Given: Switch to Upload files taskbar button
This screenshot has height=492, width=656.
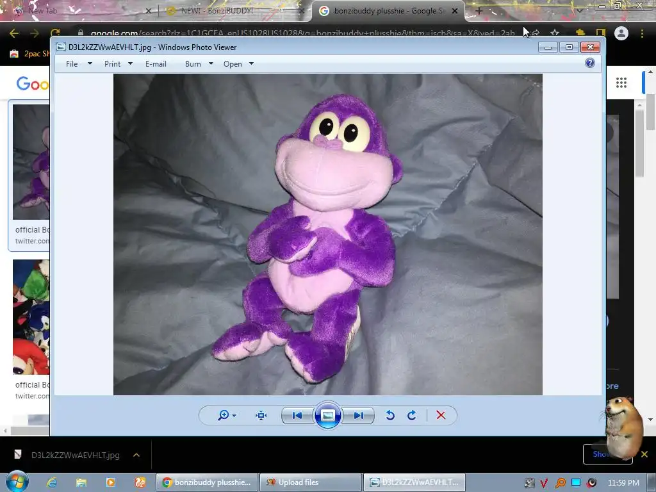Looking at the screenshot, I should [x=311, y=482].
